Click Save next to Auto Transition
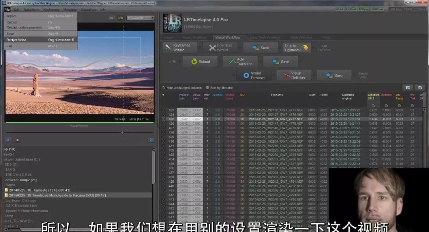Image resolution: width=429 pixels, height=232 pixels. [280, 62]
